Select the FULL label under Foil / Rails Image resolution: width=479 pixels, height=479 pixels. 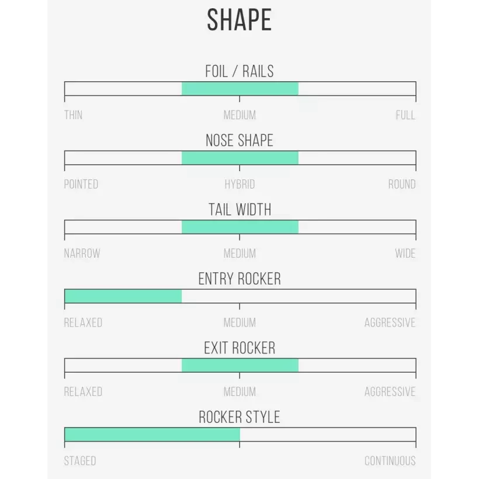405,115
